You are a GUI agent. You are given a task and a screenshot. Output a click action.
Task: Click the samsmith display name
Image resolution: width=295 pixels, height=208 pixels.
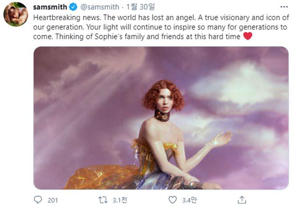(x=50, y=7)
